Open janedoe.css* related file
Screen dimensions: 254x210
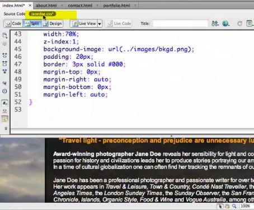(x=43, y=14)
